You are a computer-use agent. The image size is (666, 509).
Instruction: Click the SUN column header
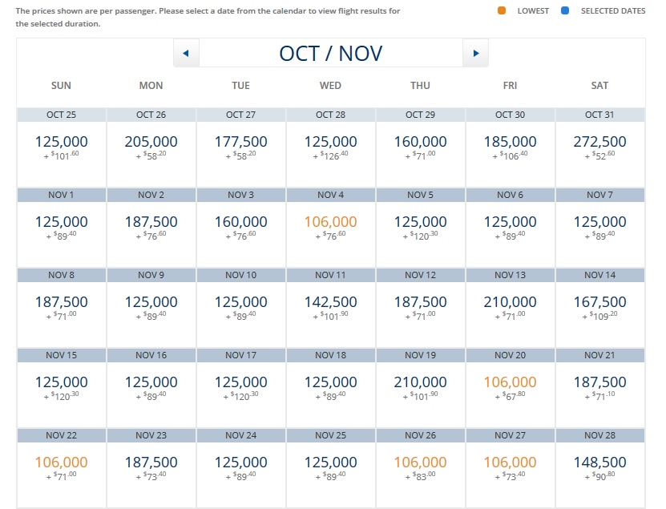point(61,85)
